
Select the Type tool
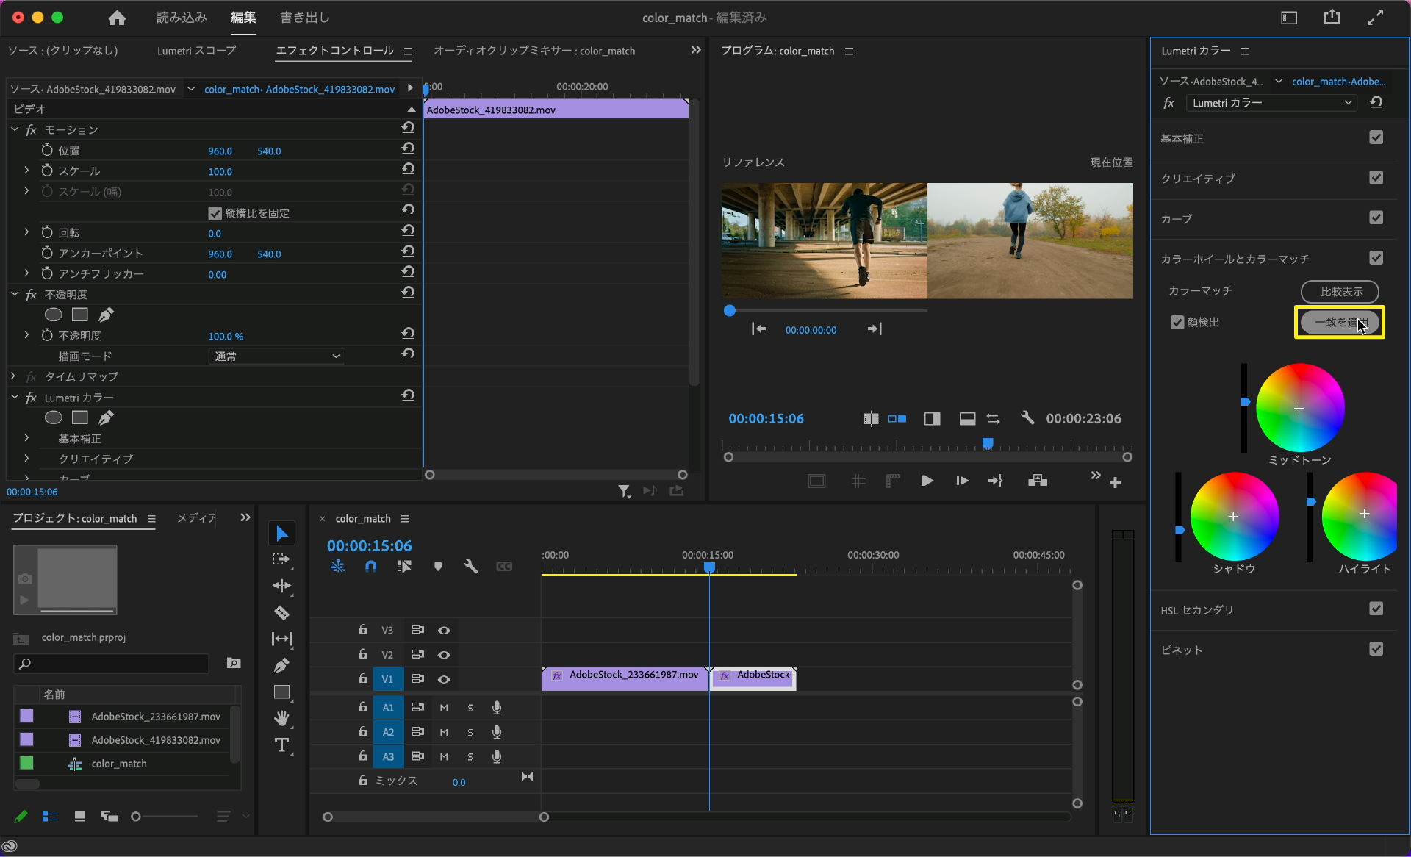coord(281,745)
